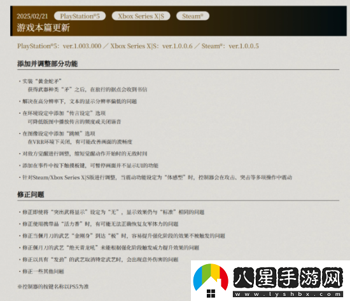Click the date 2025/02/21 in header
Viewport: 350px width, 301px height.
tap(32, 17)
